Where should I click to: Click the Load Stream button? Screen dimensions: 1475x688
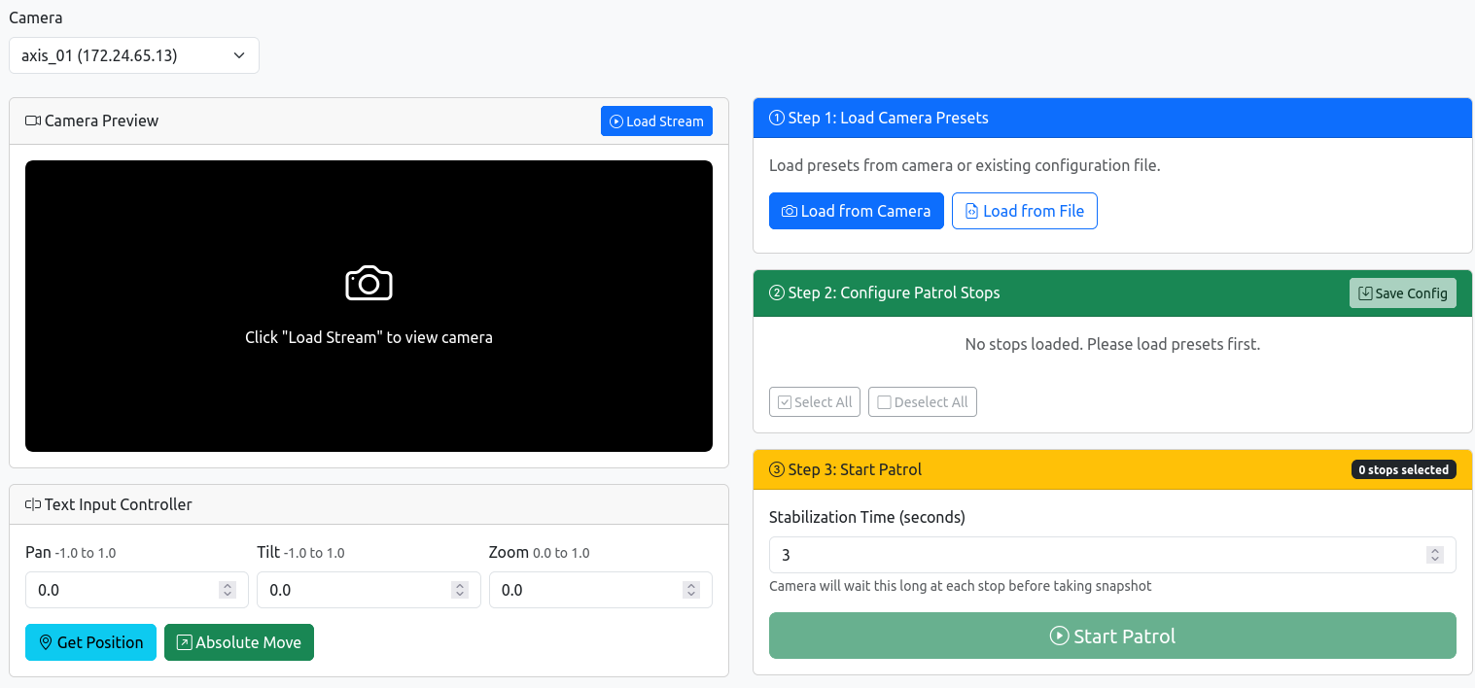tap(656, 121)
